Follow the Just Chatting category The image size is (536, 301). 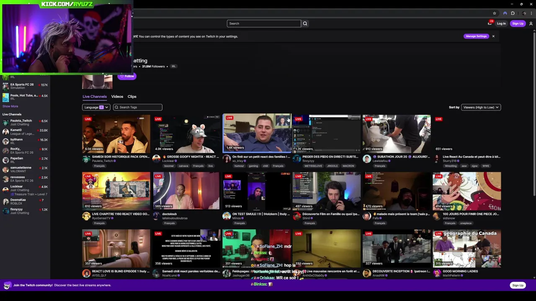pos(127,76)
